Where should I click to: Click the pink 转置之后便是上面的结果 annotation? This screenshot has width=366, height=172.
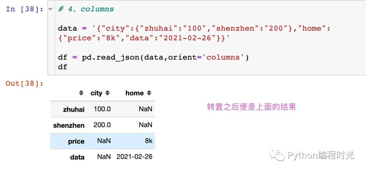point(251,107)
